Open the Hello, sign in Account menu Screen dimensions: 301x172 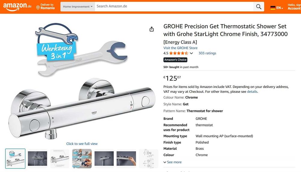[x=294, y=7]
